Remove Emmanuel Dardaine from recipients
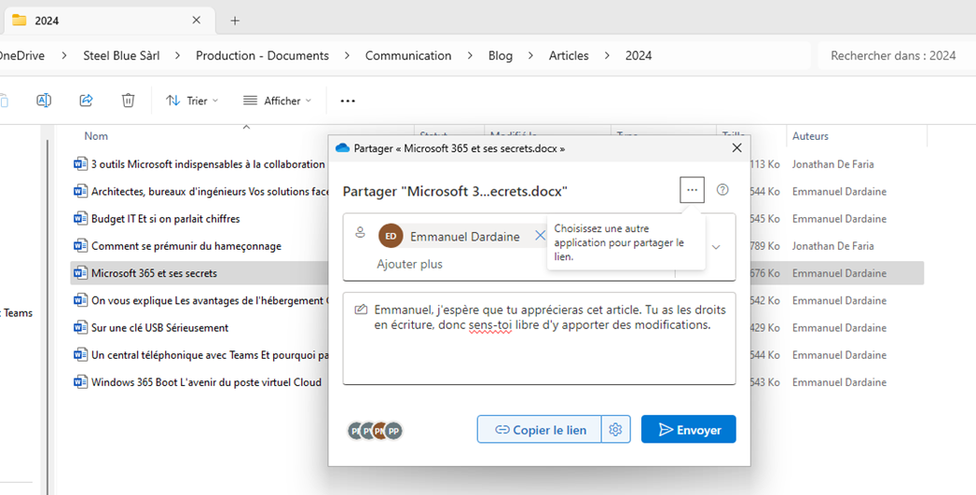Viewport: 976px width, 495px height. 540,235
